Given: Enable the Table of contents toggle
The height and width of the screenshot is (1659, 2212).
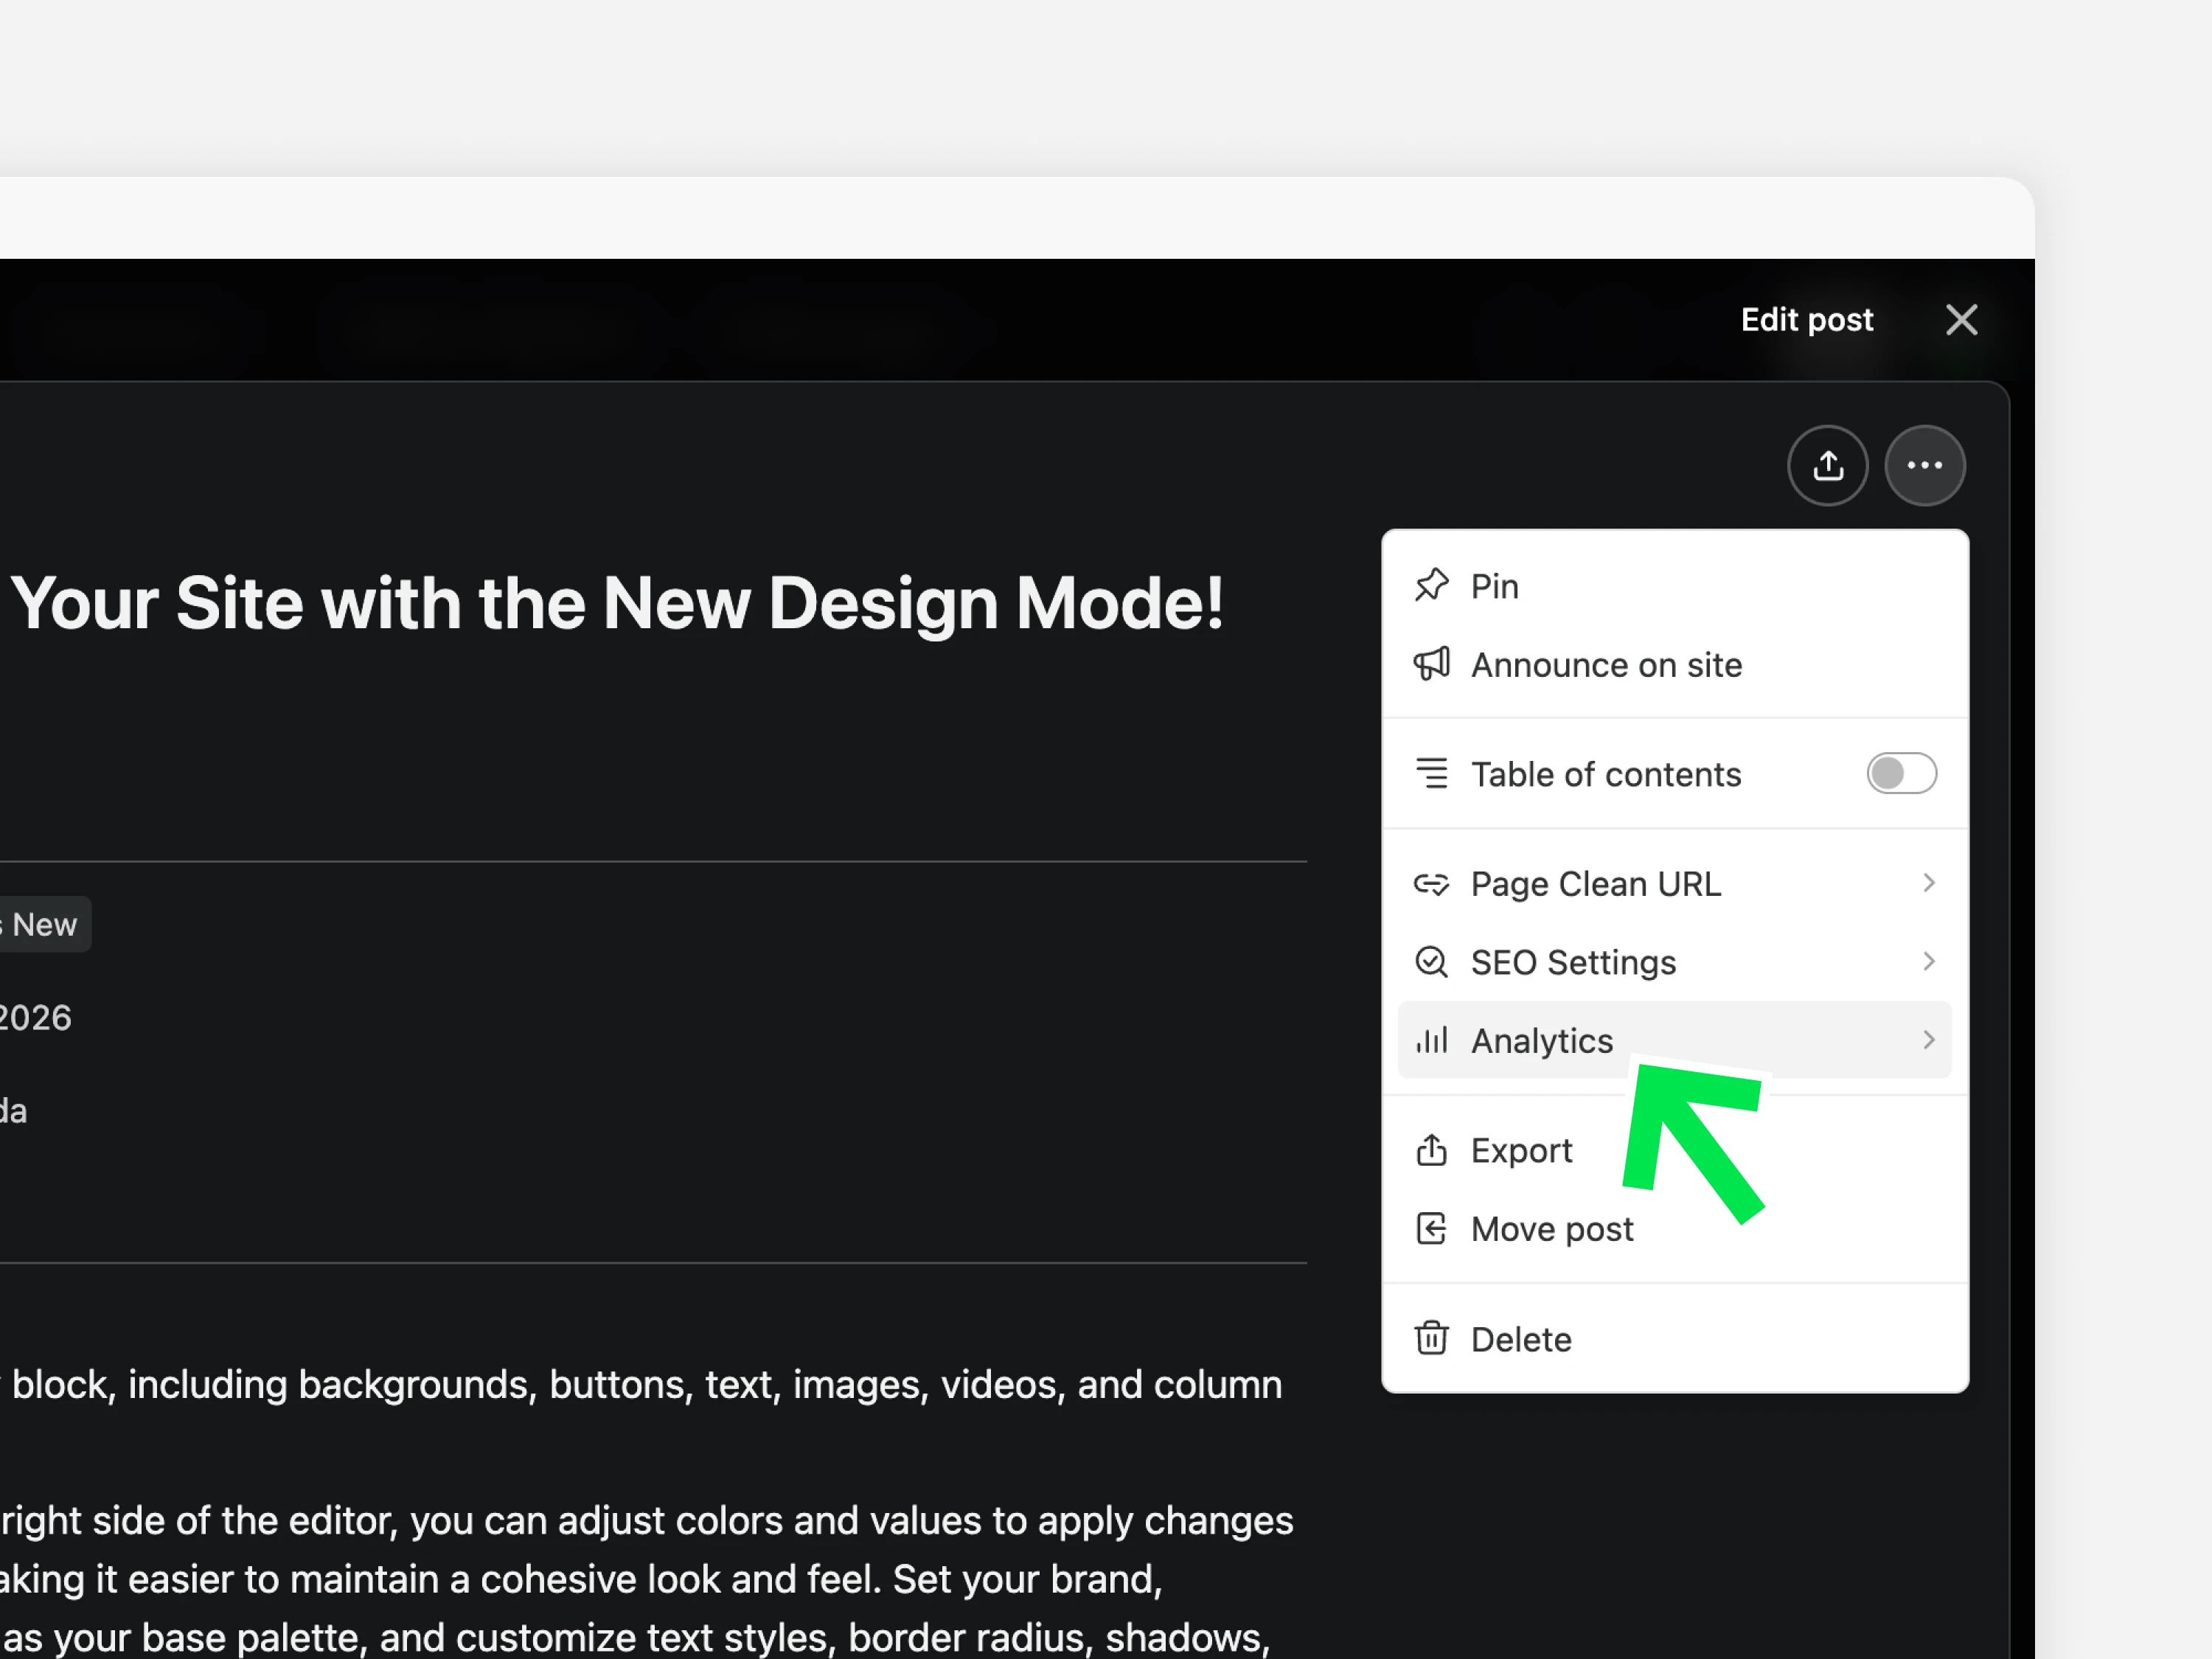Looking at the screenshot, I should pyautogui.click(x=1900, y=774).
